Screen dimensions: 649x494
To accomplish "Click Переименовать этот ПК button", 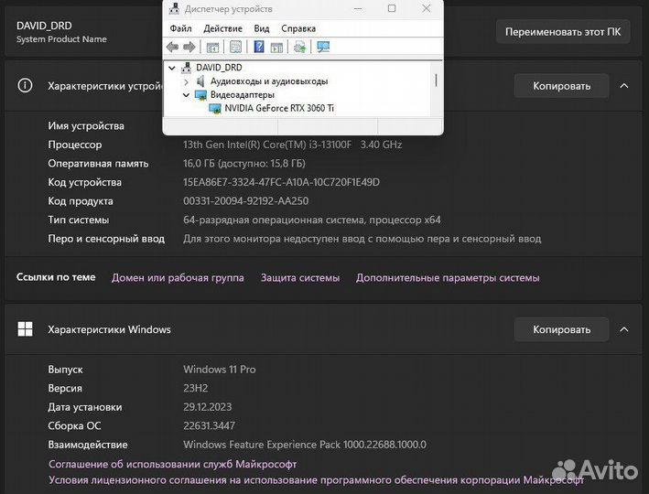I will click(x=563, y=32).
